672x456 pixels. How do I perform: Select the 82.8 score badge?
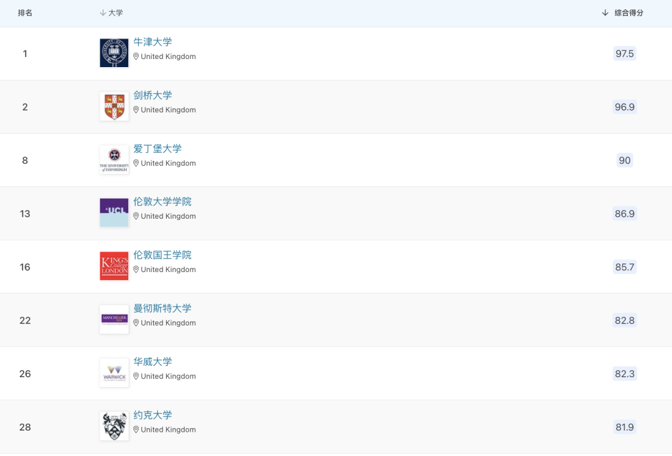click(625, 321)
